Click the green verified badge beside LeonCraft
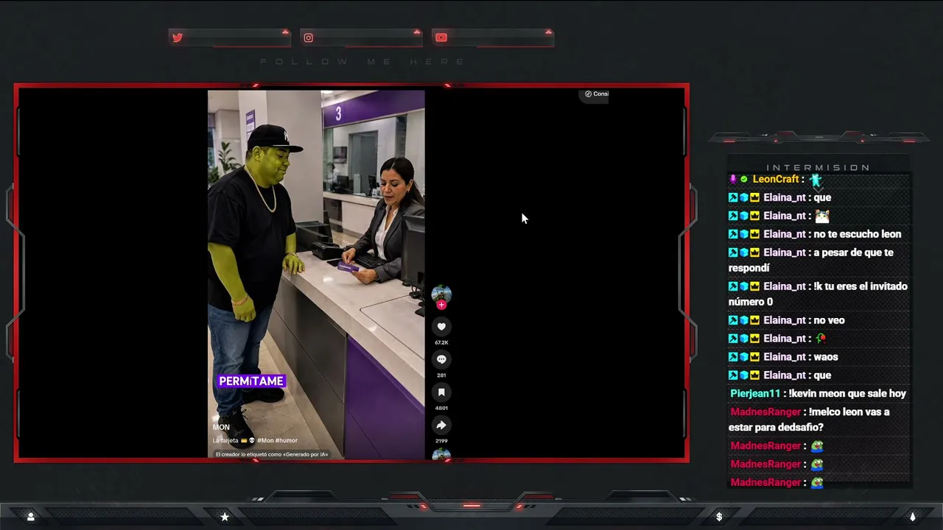Screen dimensions: 943x530 coord(743,179)
